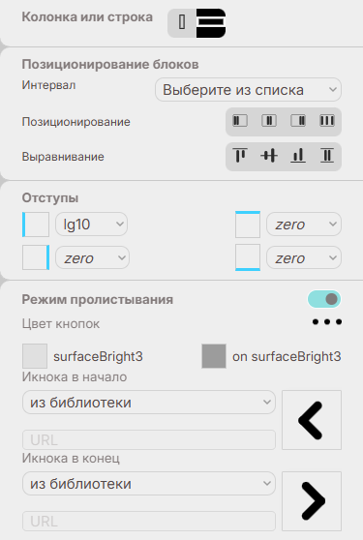
Task: Open the three-dots menu for Цвет кнопок
Action: (327, 321)
